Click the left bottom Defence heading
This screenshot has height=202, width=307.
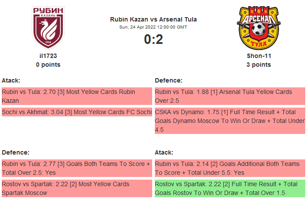tap(15, 152)
